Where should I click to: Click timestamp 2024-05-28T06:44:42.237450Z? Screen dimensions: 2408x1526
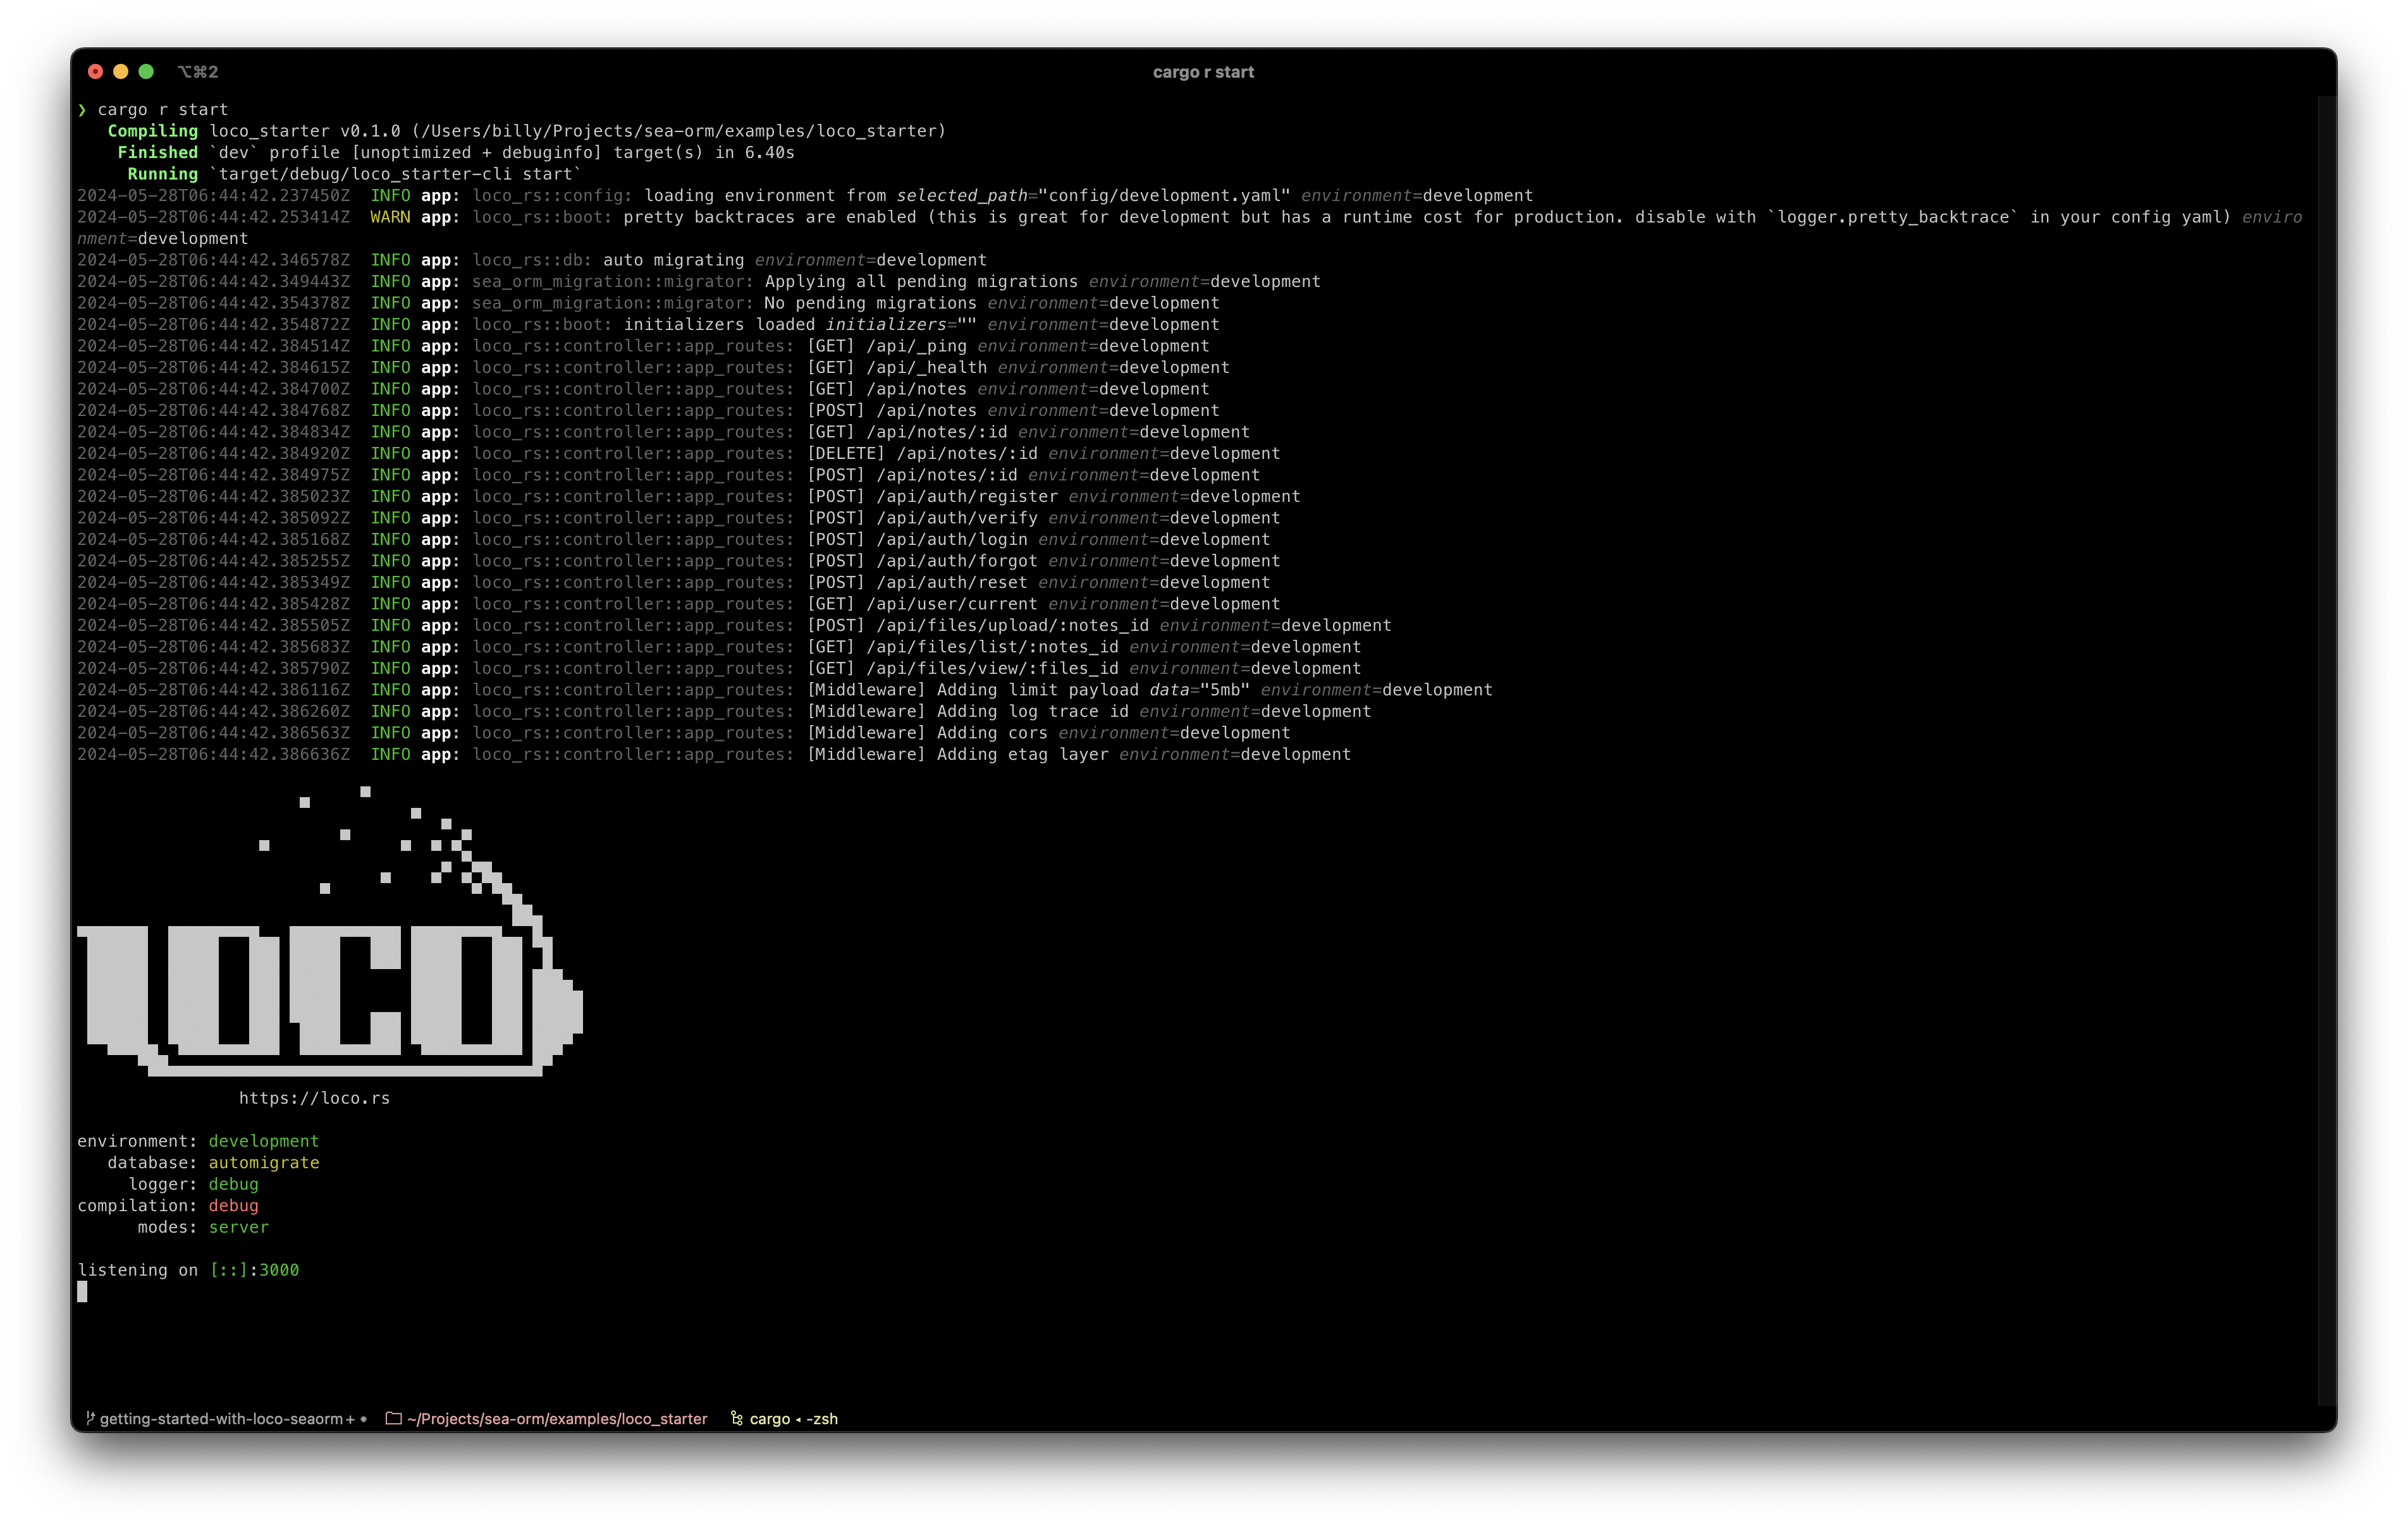(214, 196)
